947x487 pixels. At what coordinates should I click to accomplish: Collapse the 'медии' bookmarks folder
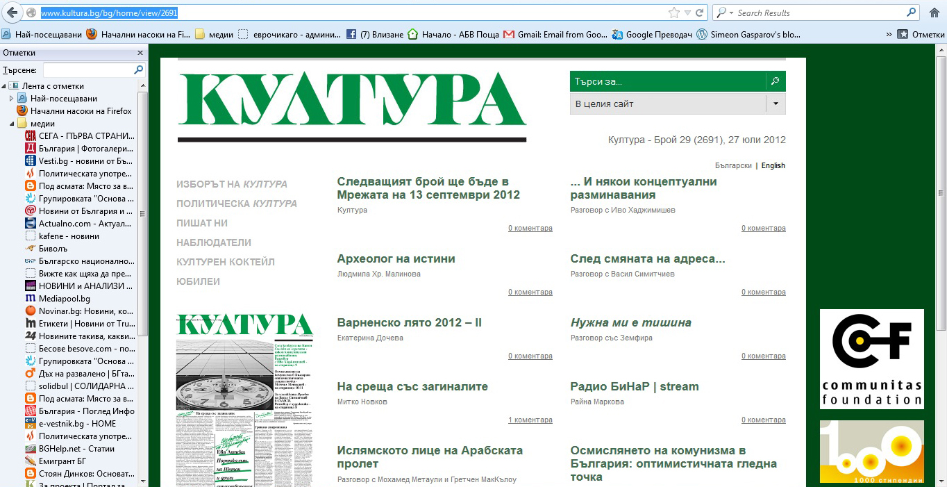pyautogui.click(x=12, y=124)
